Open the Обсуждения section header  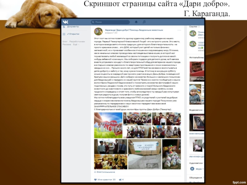(x=196, y=178)
